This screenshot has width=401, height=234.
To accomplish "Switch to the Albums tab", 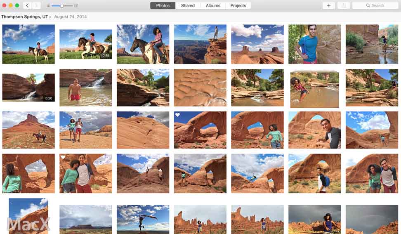I will click(x=213, y=6).
